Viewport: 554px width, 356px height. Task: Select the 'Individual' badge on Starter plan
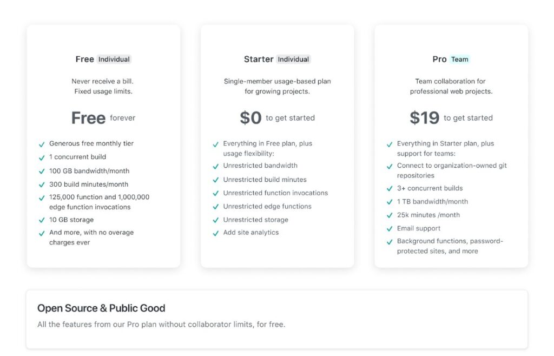click(x=293, y=60)
